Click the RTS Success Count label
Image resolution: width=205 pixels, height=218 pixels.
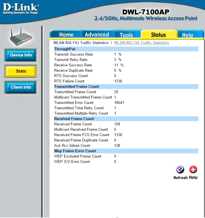click(71, 76)
